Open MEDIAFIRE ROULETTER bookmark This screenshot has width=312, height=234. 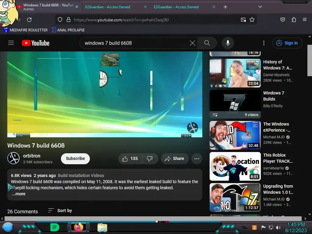coord(26,30)
